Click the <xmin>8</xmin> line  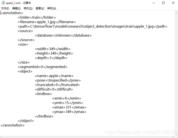point(67,98)
